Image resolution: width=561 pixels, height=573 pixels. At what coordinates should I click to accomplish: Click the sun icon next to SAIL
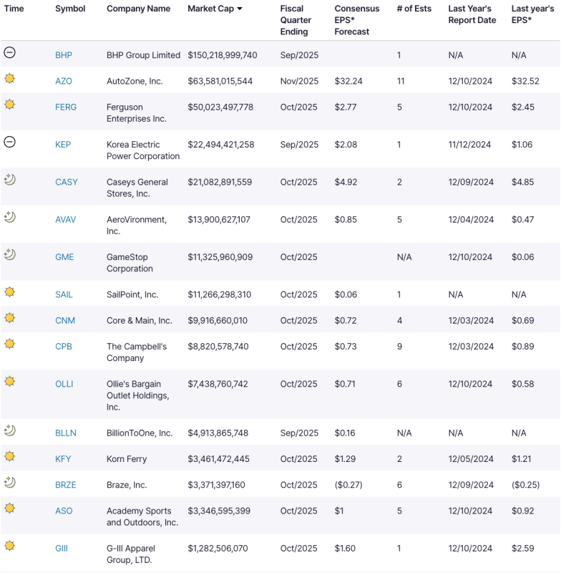[x=9, y=292]
